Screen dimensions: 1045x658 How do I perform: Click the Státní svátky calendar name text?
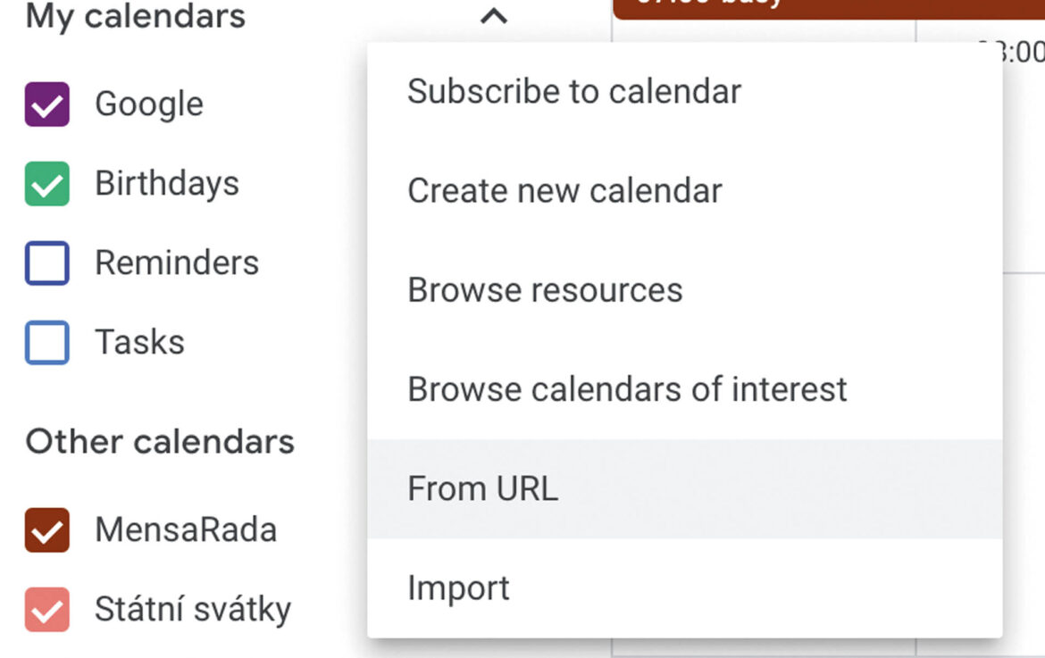pyautogui.click(x=193, y=610)
